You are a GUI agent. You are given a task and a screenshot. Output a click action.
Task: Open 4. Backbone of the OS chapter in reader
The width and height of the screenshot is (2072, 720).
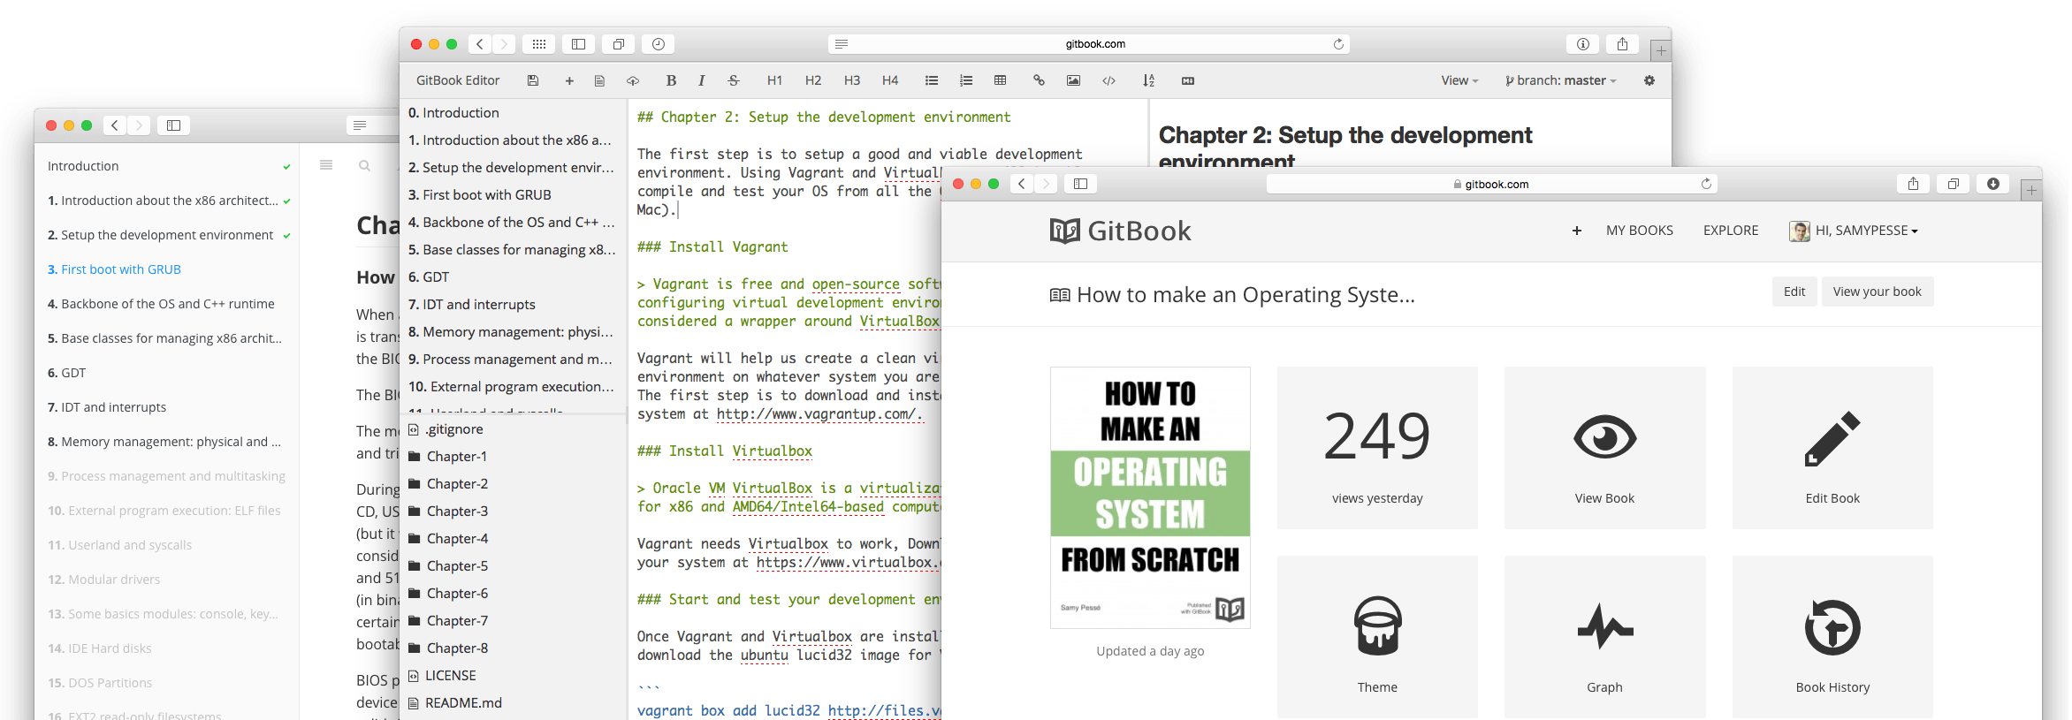[161, 304]
